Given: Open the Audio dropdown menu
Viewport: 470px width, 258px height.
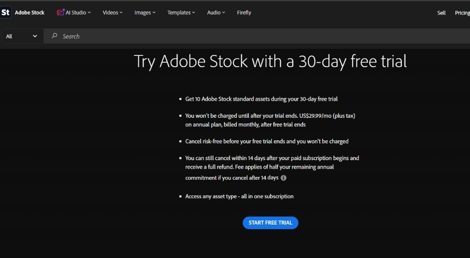Looking at the screenshot, I should tap(216, 13).
